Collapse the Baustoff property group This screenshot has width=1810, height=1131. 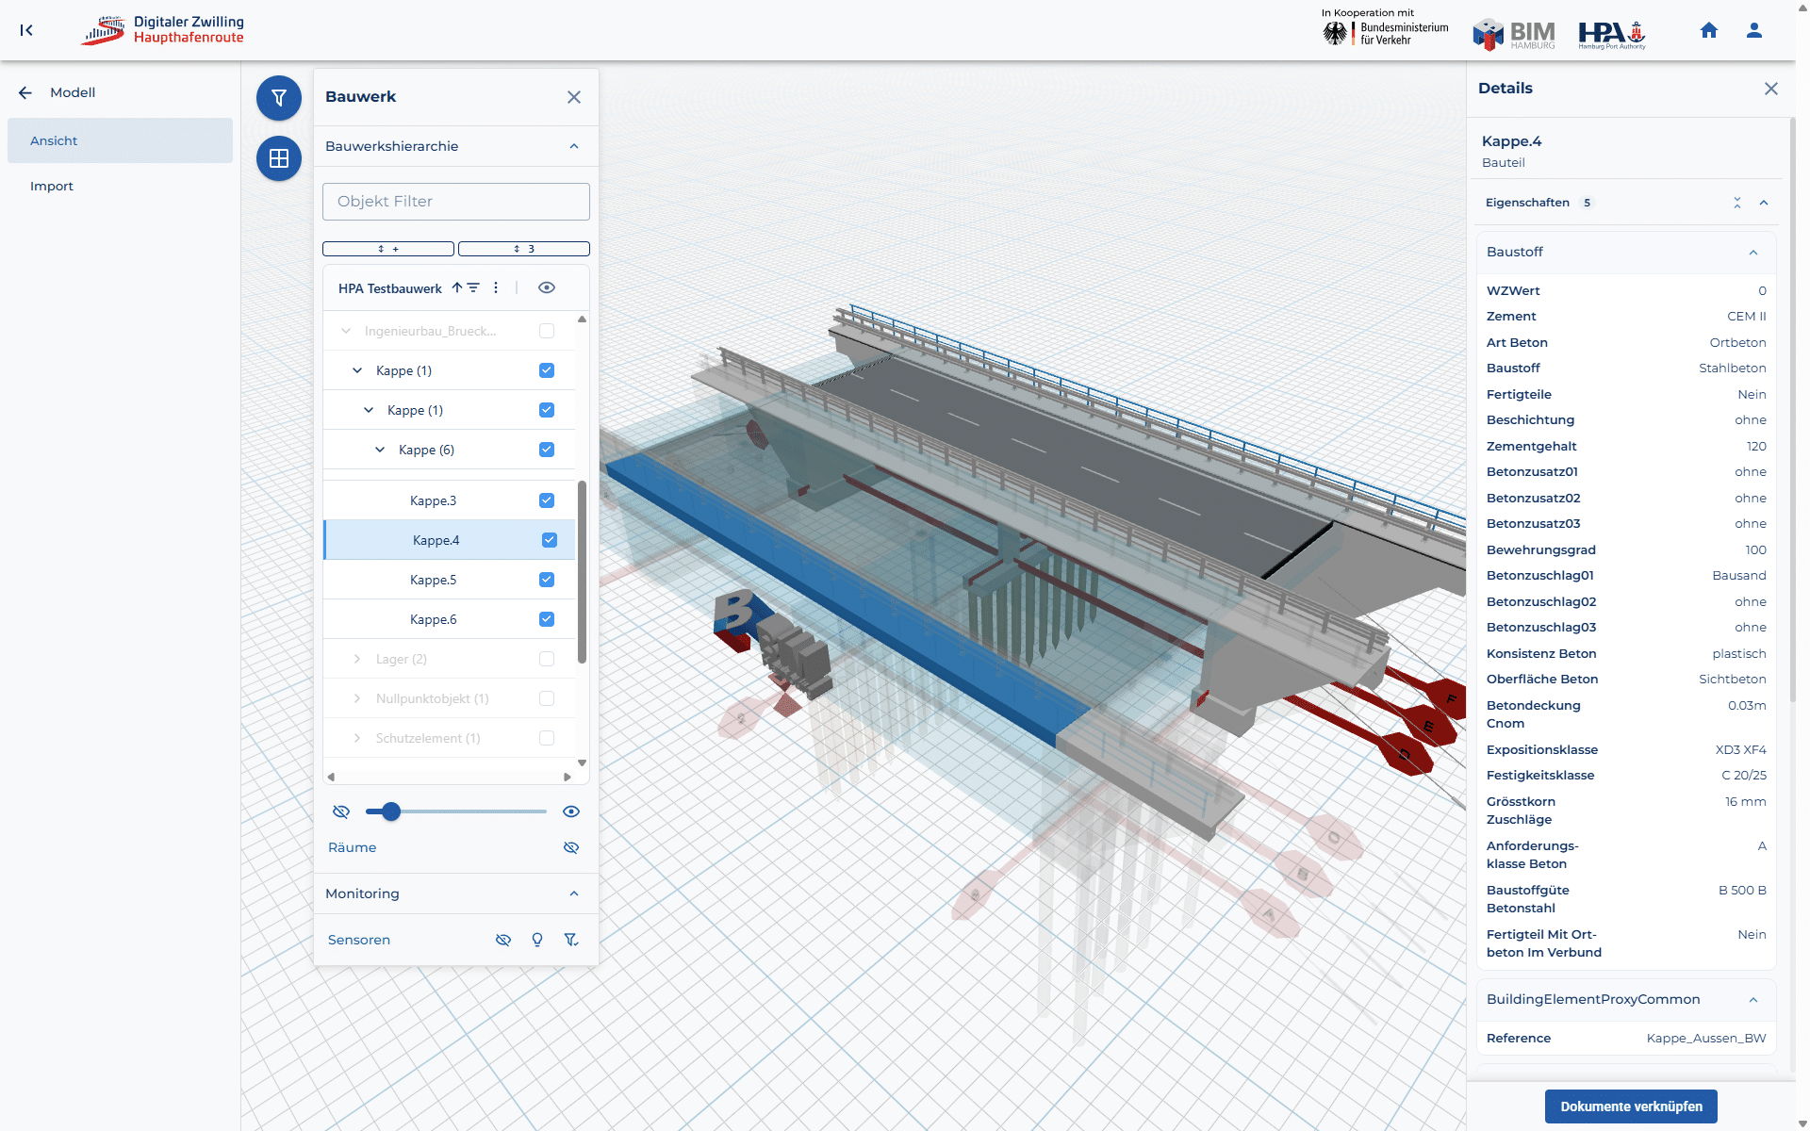(1753, 252)
